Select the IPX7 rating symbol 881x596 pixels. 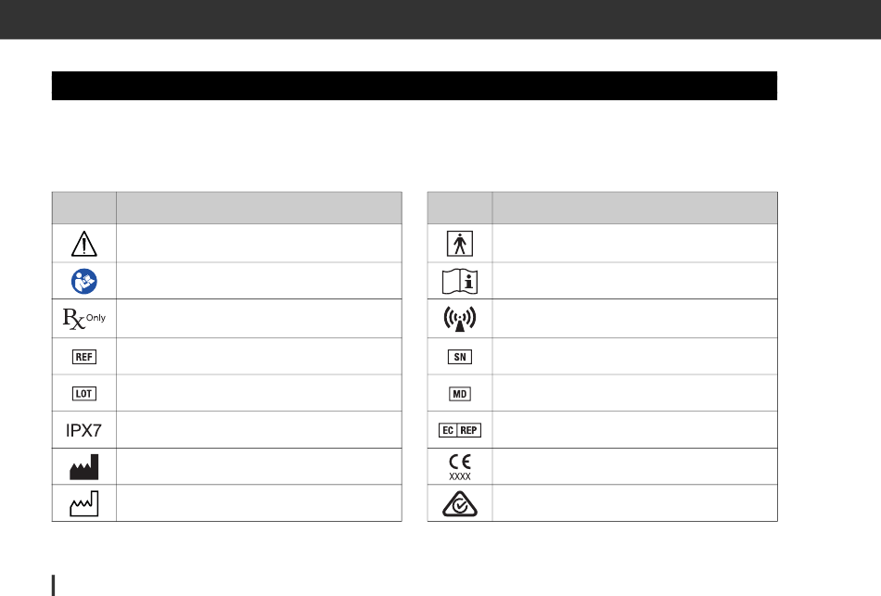point(83,430)
